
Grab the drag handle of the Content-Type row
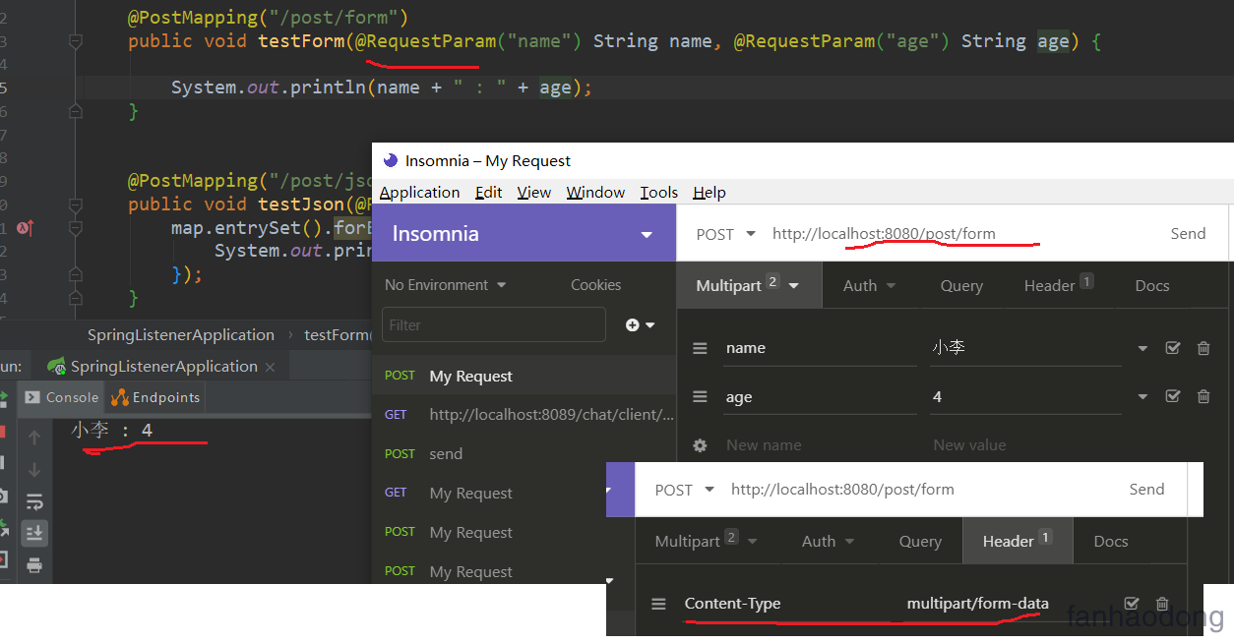[x=658, y=604]
